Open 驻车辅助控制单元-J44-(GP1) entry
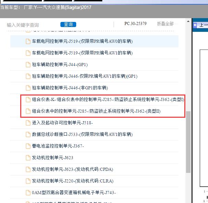This screenshot has height=203, width=208. [60, 65]
